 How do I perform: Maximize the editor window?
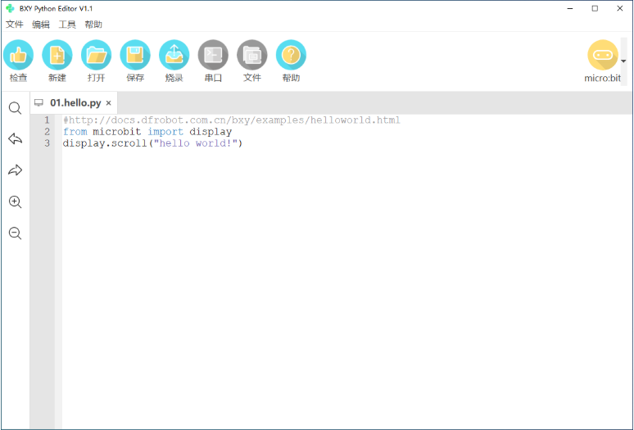click(x=595, y=8)
